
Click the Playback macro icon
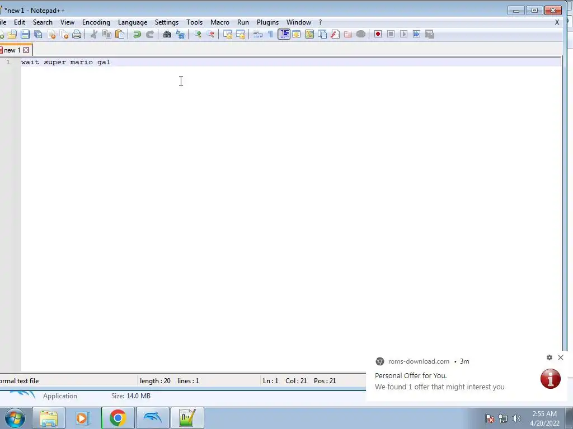pos(403,34)
